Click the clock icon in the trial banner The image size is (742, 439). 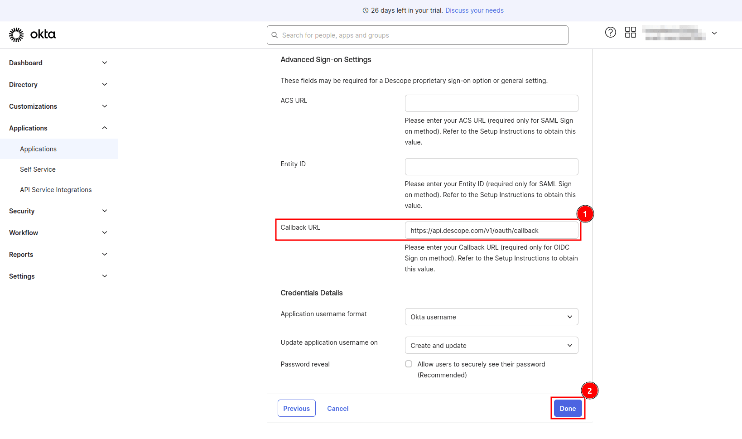366,10
